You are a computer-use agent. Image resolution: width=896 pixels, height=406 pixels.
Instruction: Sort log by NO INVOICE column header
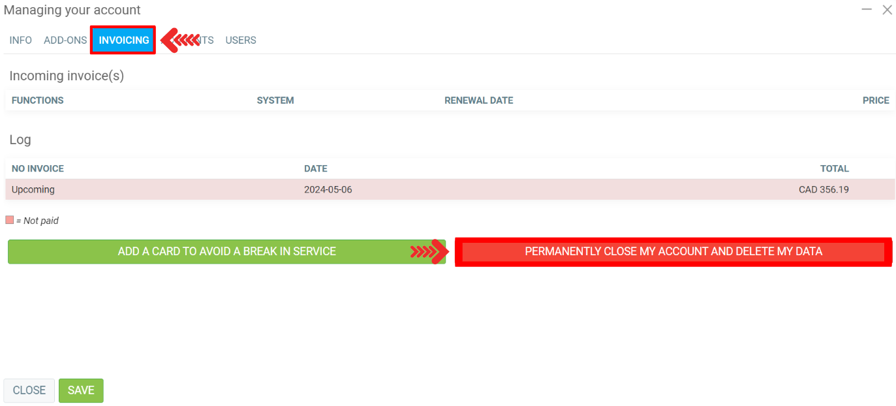point(38,168)
